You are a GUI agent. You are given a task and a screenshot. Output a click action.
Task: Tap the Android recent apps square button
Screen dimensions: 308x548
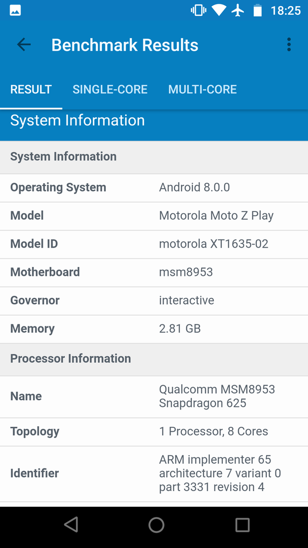[x=243, y=525]
